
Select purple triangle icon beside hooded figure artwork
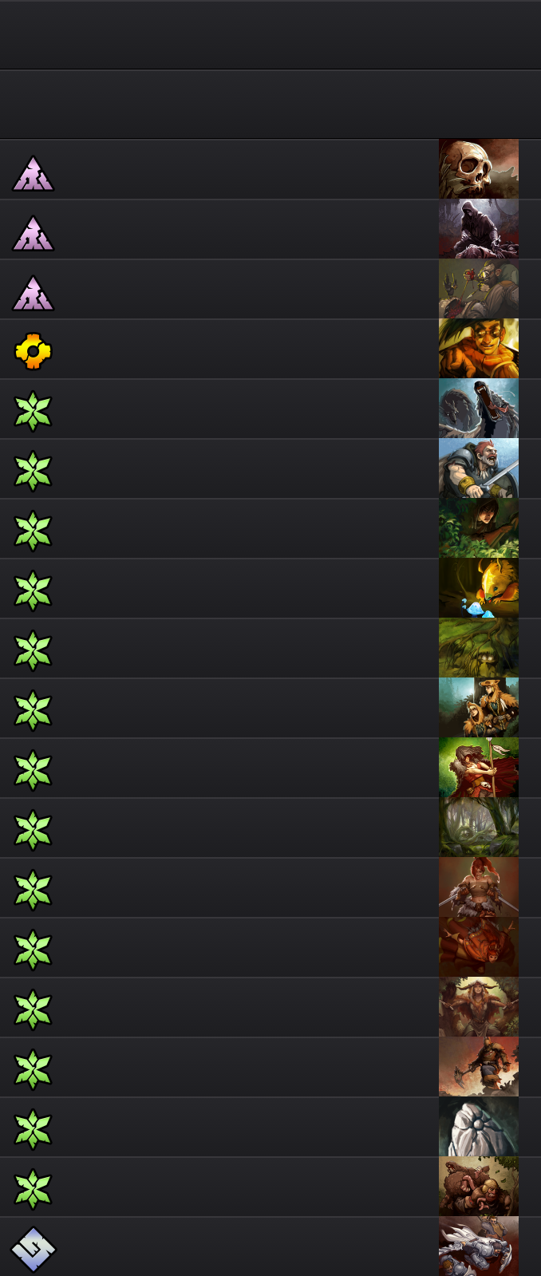[33, 233]
